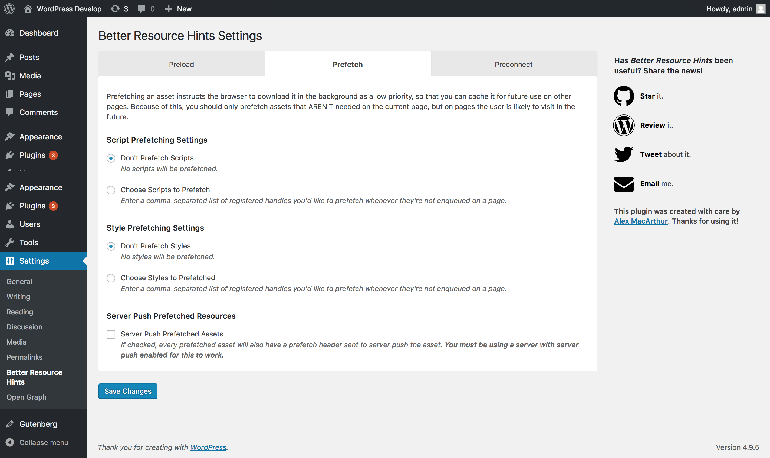The height and width of the screenshot is (458, 770).
Task: Open the Permalinks settings submenu item
Action: pos(24,357)
